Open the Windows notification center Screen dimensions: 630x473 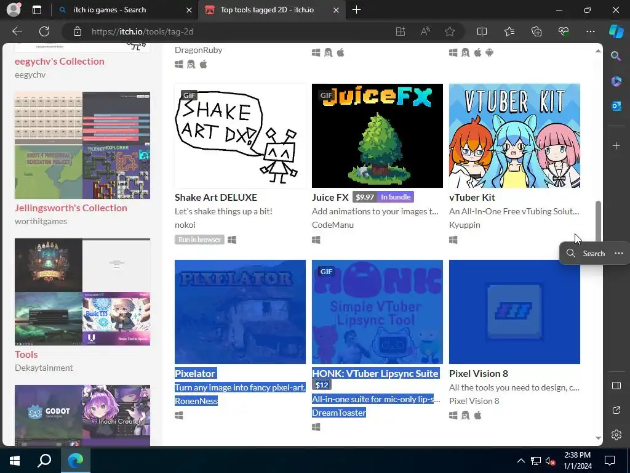(x=610, y=461)
